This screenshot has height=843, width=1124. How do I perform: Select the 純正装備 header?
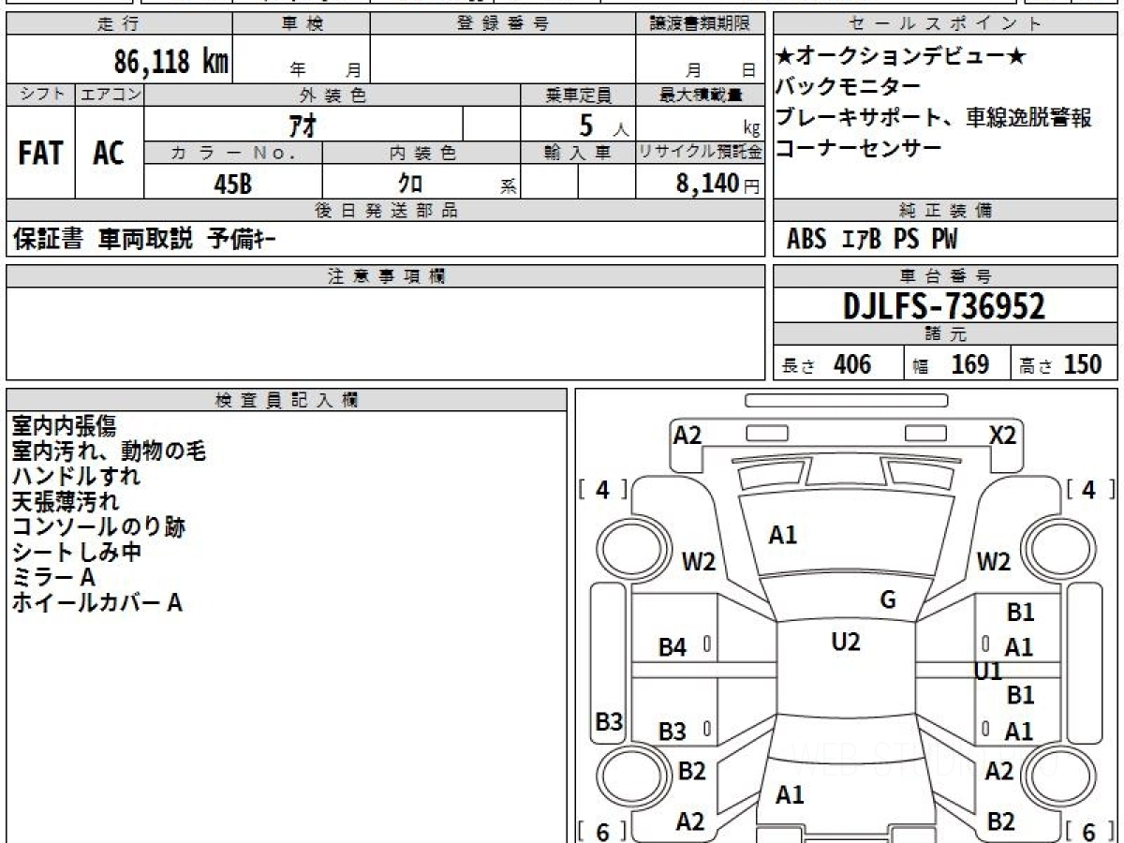(945, 211)
